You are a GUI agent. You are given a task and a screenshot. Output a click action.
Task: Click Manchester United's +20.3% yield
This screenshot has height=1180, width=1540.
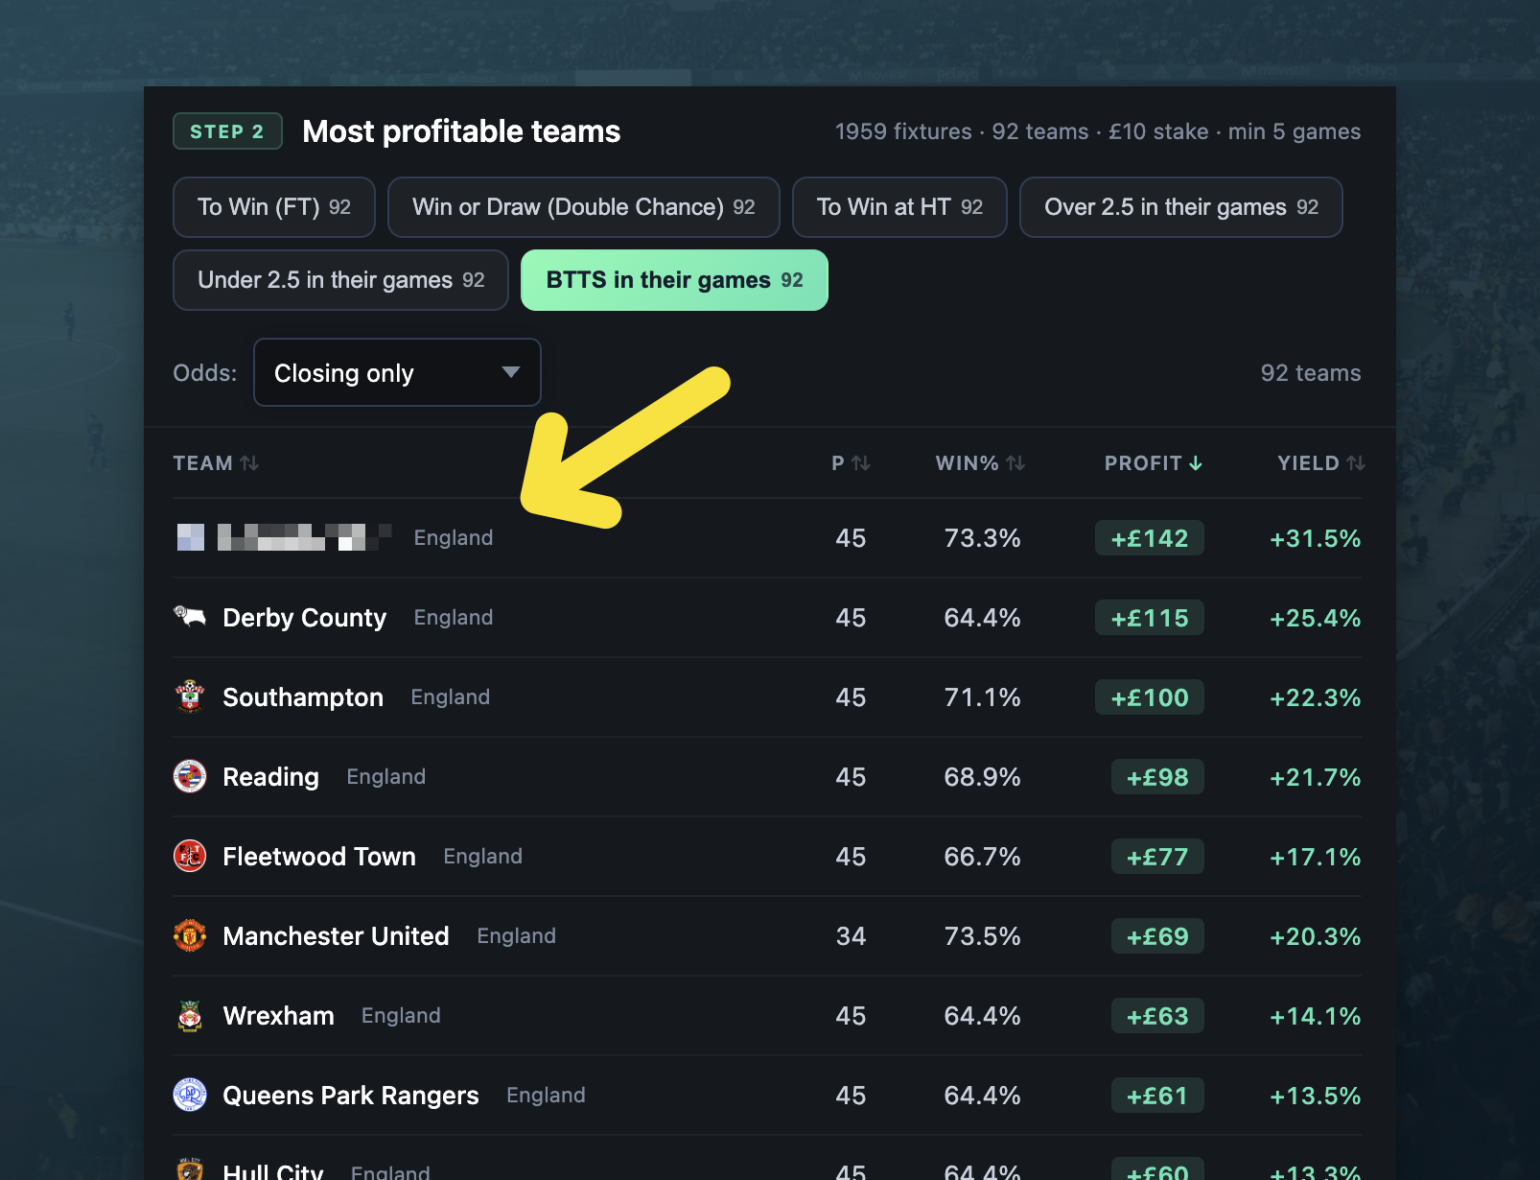click(1316, 936)
